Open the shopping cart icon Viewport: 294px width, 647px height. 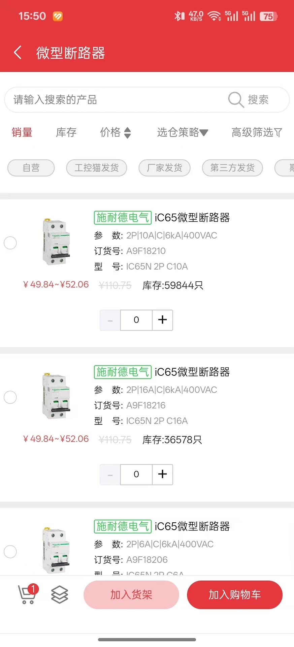[27, 594]
